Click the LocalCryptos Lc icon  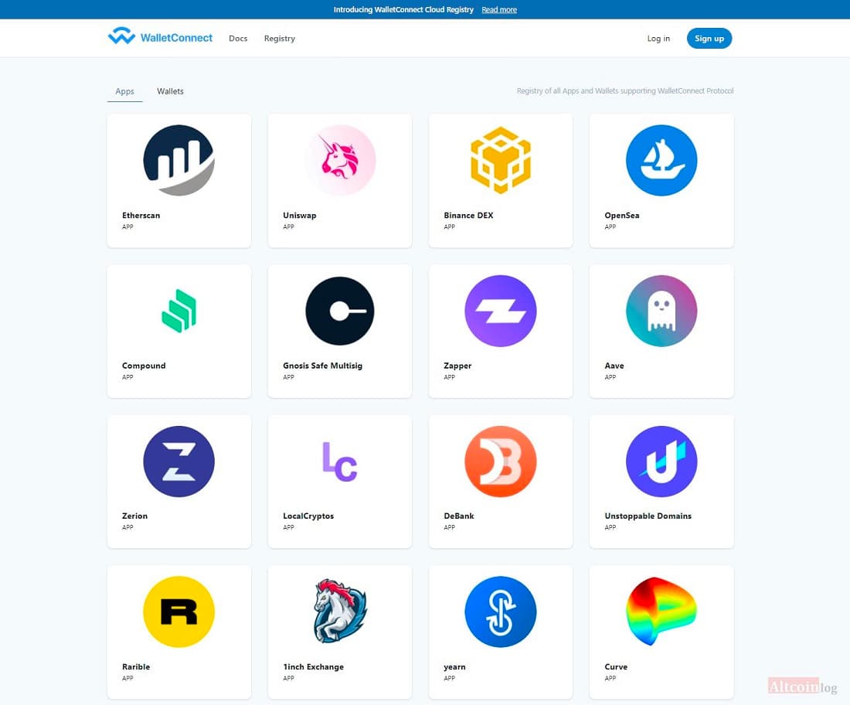[340, 461]
